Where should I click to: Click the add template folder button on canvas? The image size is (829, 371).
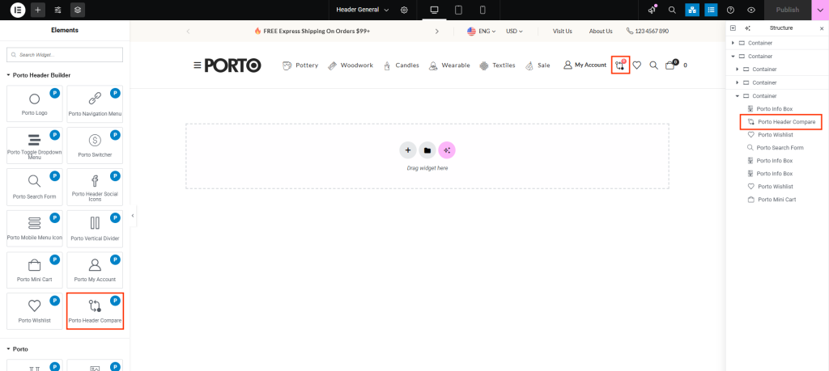(427, 150)
